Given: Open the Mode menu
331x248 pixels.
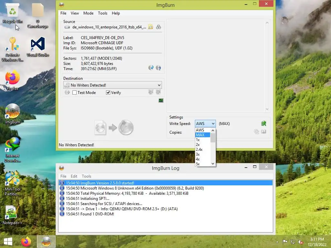Looking at the screenshot, I should [x=88, y=13].
